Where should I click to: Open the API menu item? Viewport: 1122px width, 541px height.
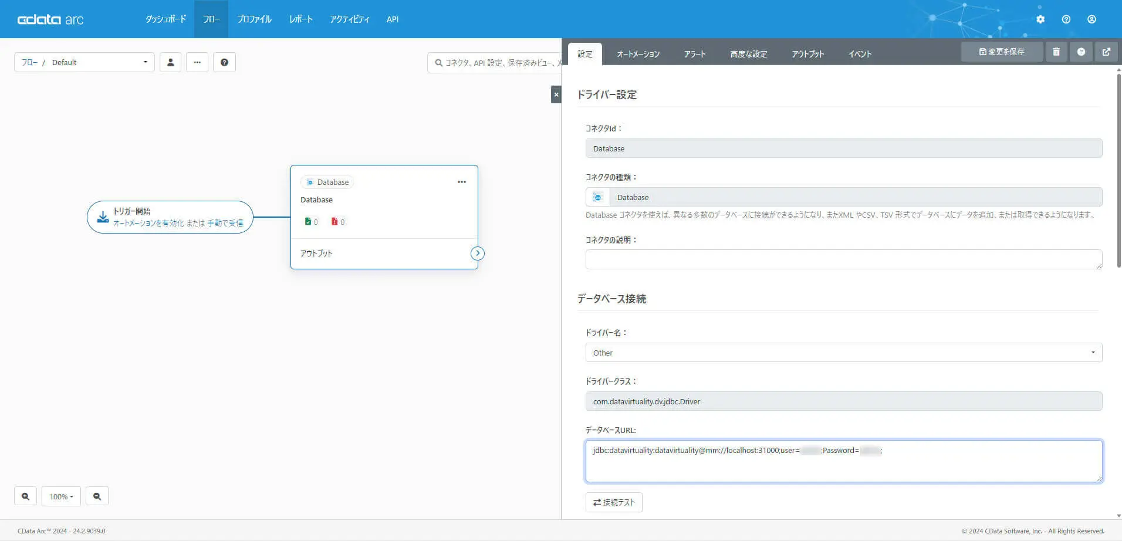393,19
